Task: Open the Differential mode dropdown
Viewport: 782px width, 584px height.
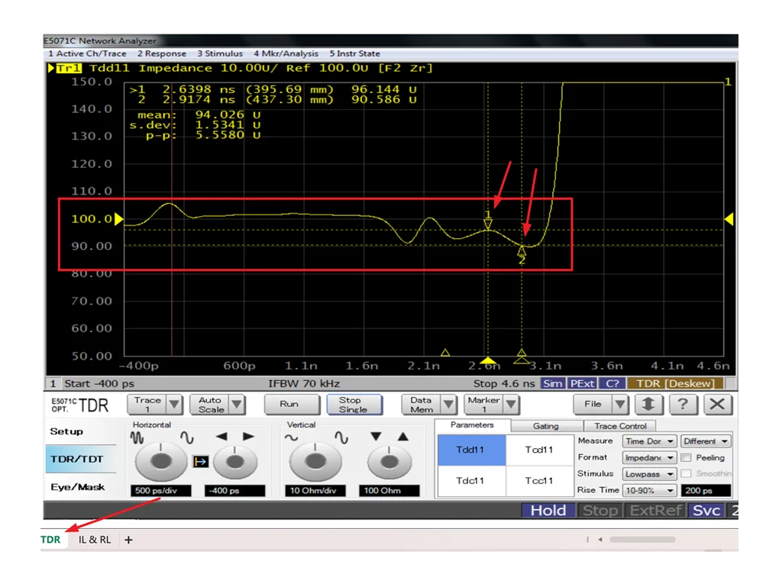Action: [x=706, y=441]
